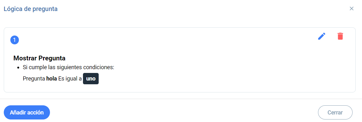Click the Añadir acción button
Image resolution: width=362 pixels, height=122 pixels.
click(x=27, y=113)
